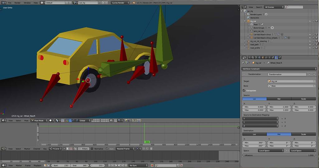Click the pin icon in properties breadcrumb

pyautogui.click(x=243, y=63)
